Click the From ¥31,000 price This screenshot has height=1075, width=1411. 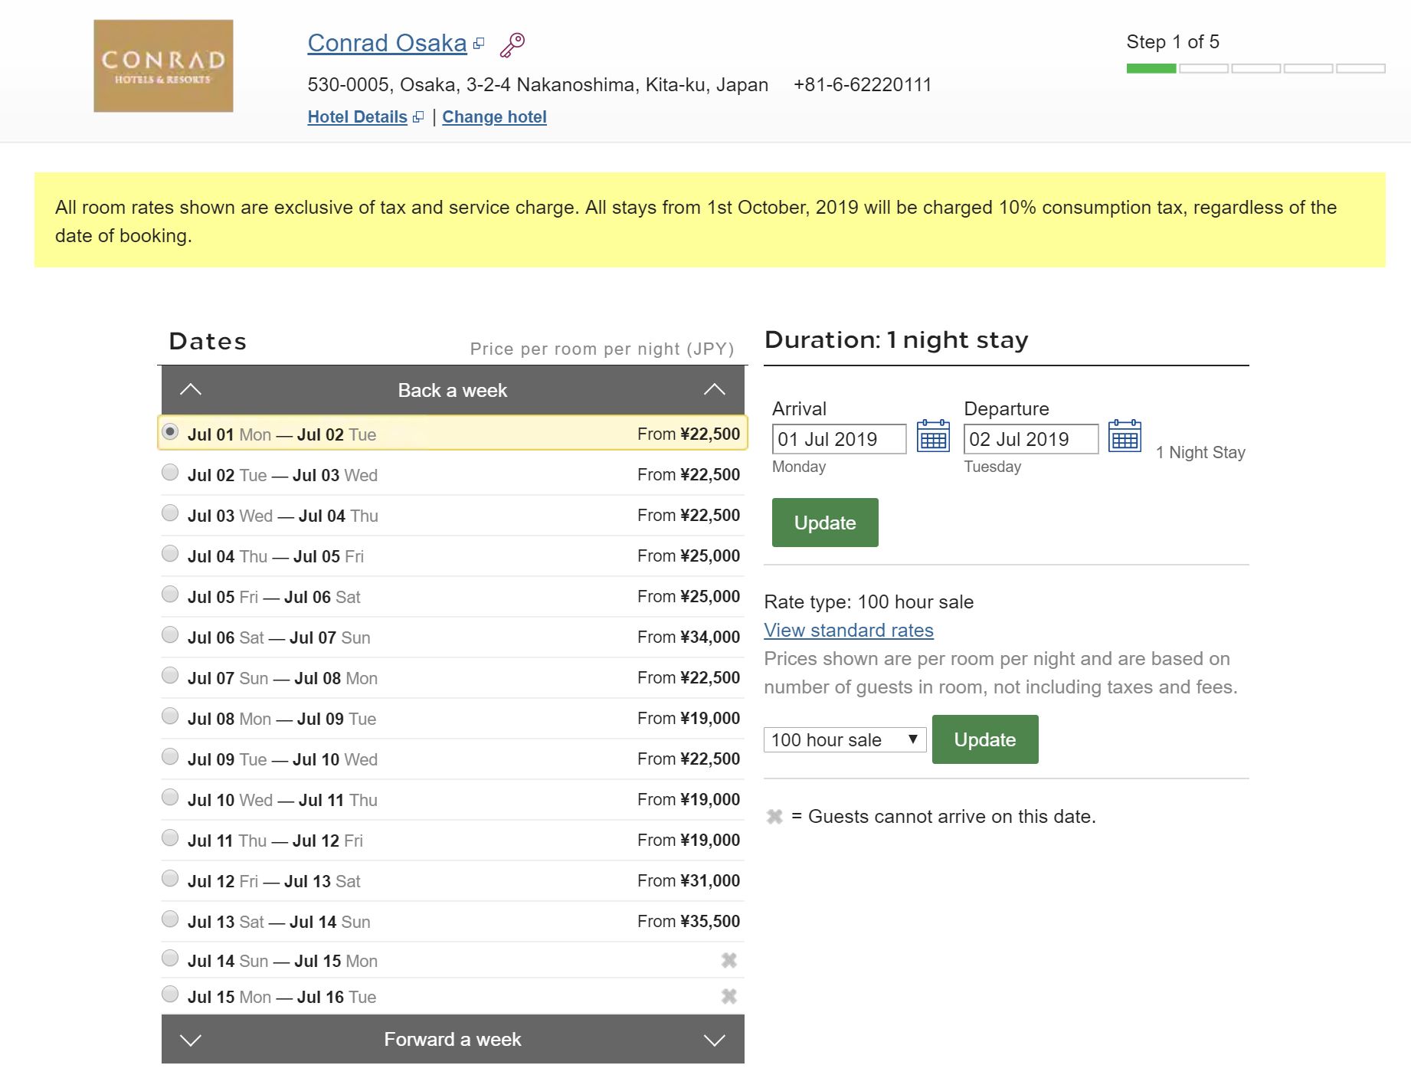[x=689, y=880]
